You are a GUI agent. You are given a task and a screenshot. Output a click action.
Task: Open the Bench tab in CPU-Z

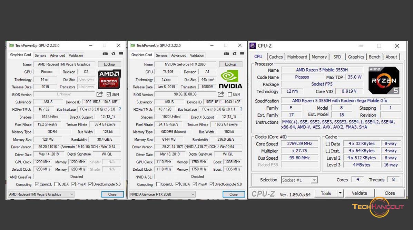click(x=375, y=57)
